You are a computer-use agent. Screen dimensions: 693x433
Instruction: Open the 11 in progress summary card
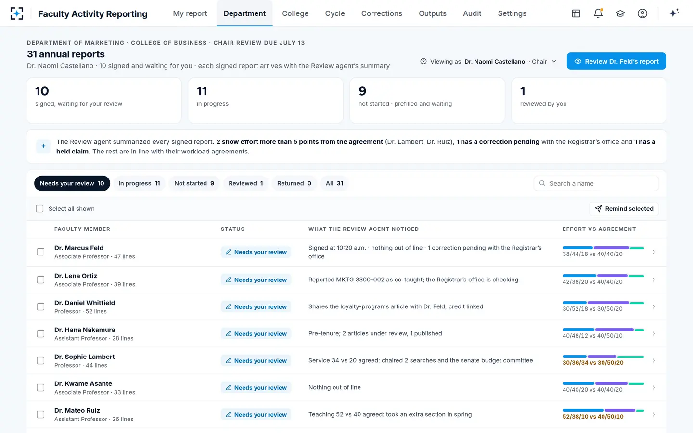(266, 101)
